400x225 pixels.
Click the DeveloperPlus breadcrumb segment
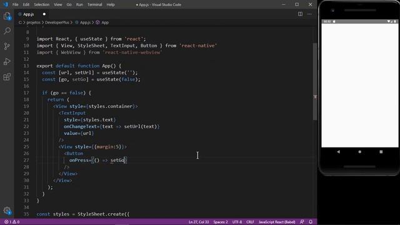click(57, 22)
